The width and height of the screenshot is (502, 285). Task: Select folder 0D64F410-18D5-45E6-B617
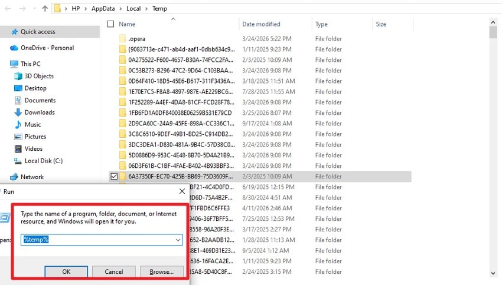[x=181, y=81]
